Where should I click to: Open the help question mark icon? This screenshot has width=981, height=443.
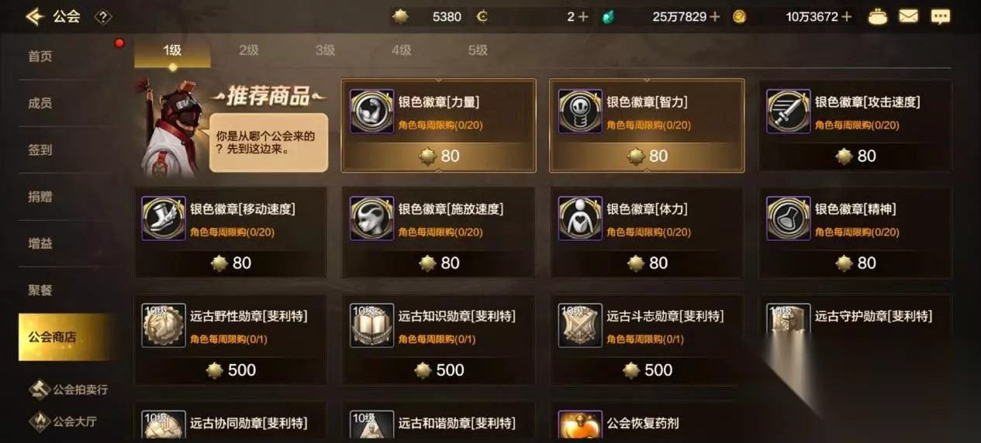tap(102, 16)
